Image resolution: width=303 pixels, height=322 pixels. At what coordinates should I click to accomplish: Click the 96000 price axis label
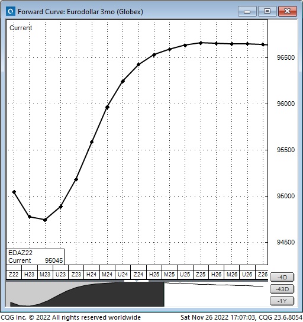(286, 104)
